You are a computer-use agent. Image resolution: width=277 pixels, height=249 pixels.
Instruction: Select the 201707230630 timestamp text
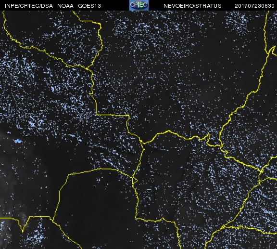tap(254, 6)
